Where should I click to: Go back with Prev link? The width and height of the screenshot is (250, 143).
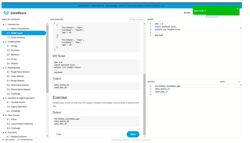tap(59, 134)
